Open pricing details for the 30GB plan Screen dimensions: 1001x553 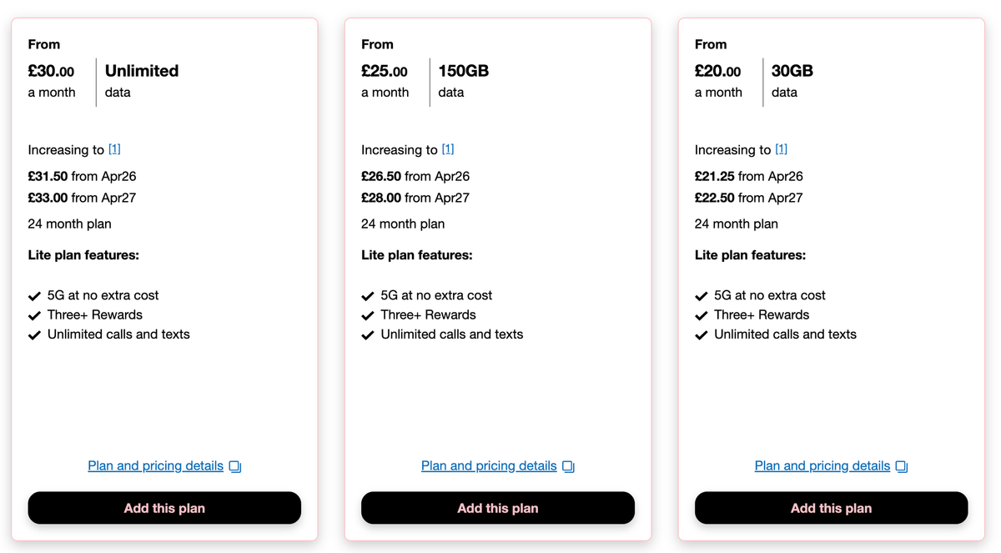click(822, 465)
